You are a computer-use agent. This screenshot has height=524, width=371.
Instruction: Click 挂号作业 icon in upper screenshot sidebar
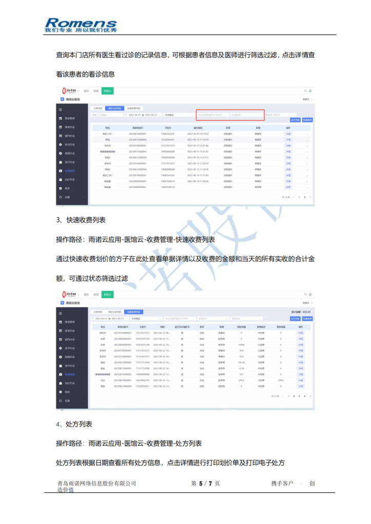click(60, 144)
